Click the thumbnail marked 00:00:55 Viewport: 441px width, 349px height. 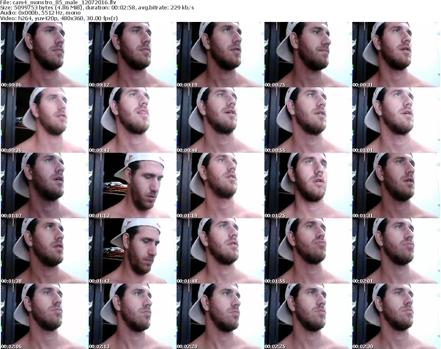[x=308, y=120]
